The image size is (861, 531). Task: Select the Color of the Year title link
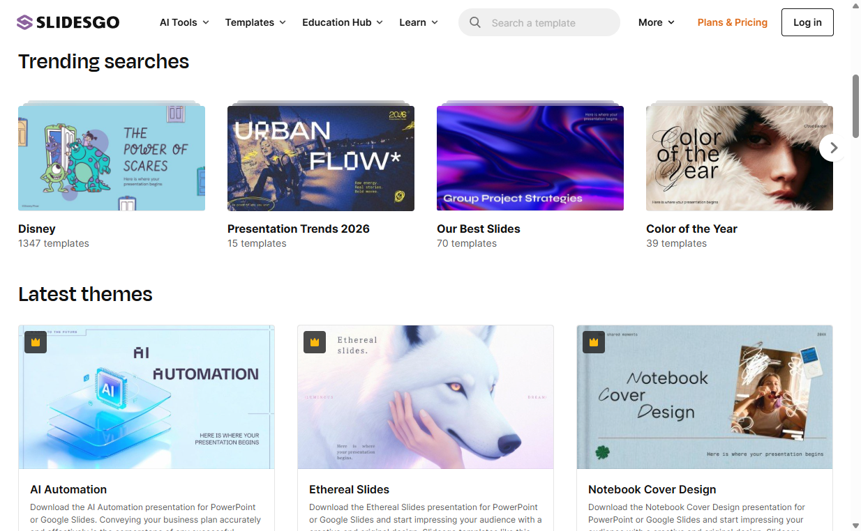[691, 229]
